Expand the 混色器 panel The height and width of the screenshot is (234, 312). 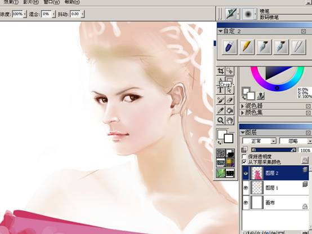click(x=242, y=106)
